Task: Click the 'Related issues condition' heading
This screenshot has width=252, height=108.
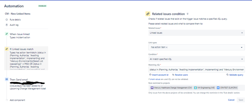Action: pyautogui.click(x=169, y=14)
